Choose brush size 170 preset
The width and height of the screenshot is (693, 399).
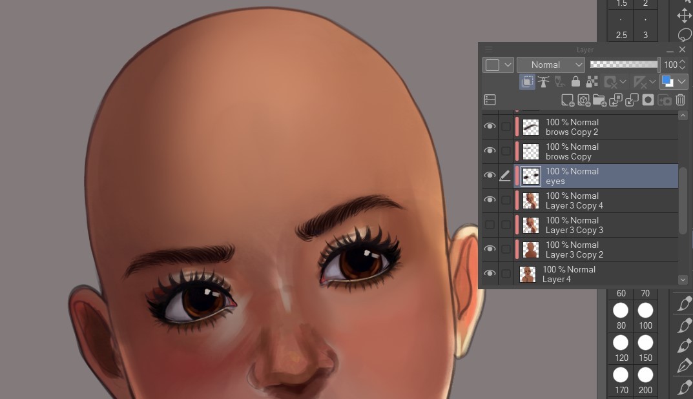pos(621,380)
